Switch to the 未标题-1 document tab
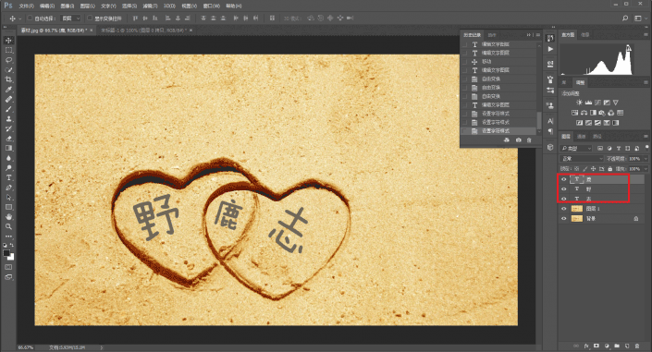The image size is (652, 352). [x=143, y=30]
